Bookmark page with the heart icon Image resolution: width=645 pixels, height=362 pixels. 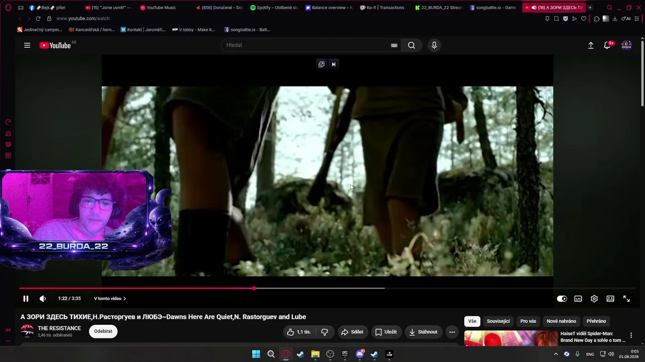(584, 19)
